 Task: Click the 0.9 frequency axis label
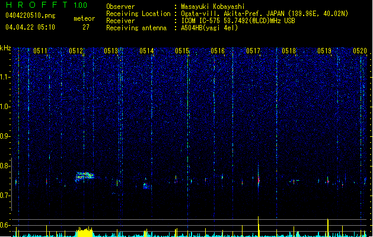(x=5, y=136)
